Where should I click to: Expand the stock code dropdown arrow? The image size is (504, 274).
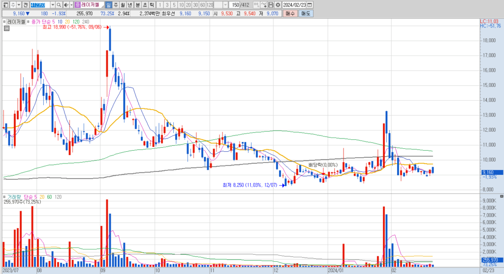coord(53,5)
